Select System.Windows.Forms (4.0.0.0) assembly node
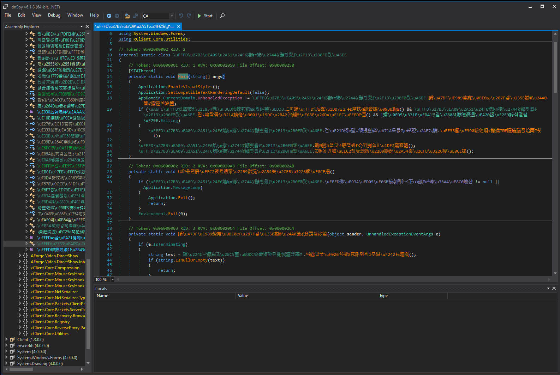Screen dimensions: 560x375 click(x=47, y=358)
